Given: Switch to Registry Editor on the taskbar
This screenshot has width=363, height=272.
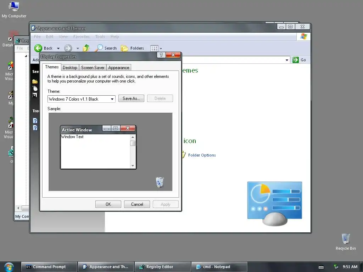Looking at the screenshot, I should 162,267.
